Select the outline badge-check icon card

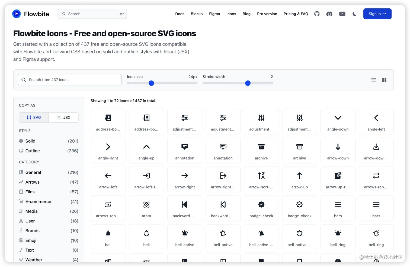(x=300, y=208)
